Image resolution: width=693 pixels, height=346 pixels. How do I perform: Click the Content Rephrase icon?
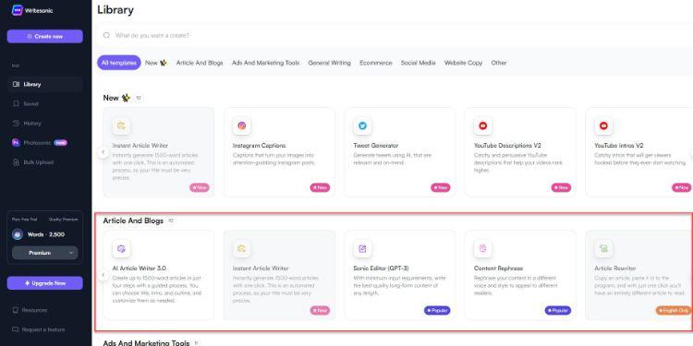point(482,248)
